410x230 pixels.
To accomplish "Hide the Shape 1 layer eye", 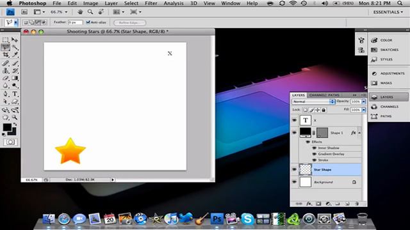I will pyautogui.click(x=295, y=133).
